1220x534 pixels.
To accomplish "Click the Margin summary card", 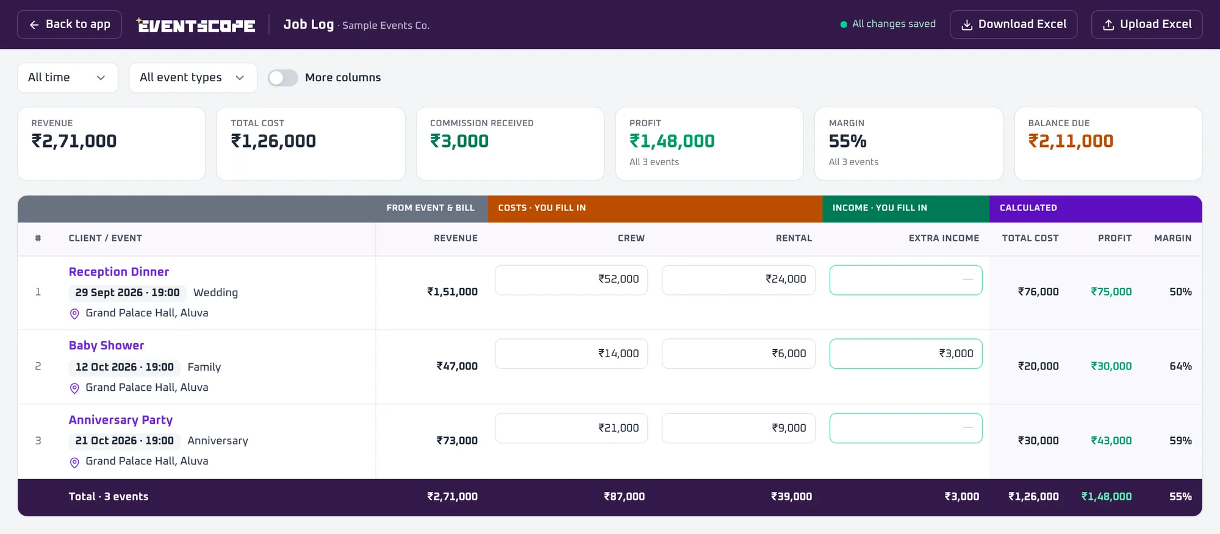I will (909, 144).
